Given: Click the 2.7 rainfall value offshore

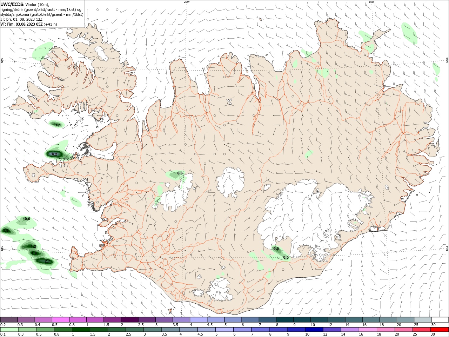Looking at the screenshot, I should point(48,262).
